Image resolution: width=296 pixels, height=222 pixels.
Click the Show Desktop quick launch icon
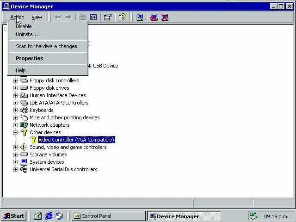[x=38, y=216]
